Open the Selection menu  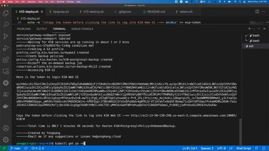32,2
